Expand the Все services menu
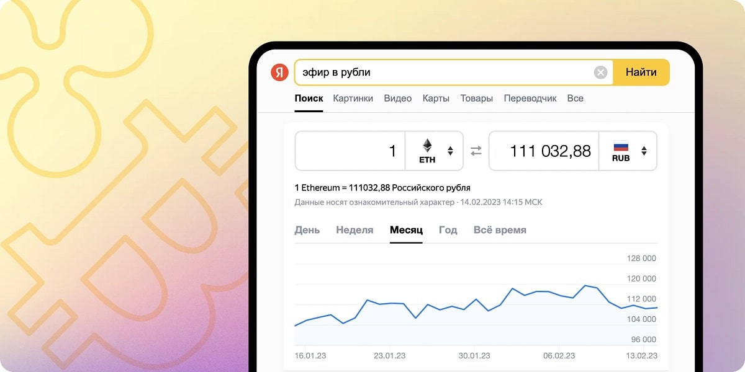 (576, 99)
